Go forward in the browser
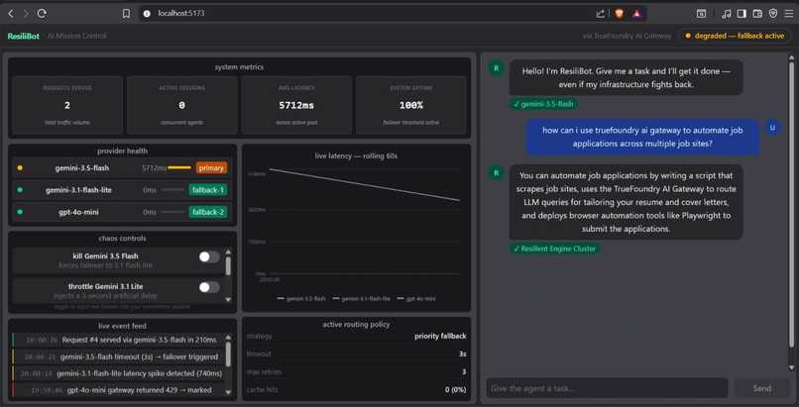 coord(26,14)
